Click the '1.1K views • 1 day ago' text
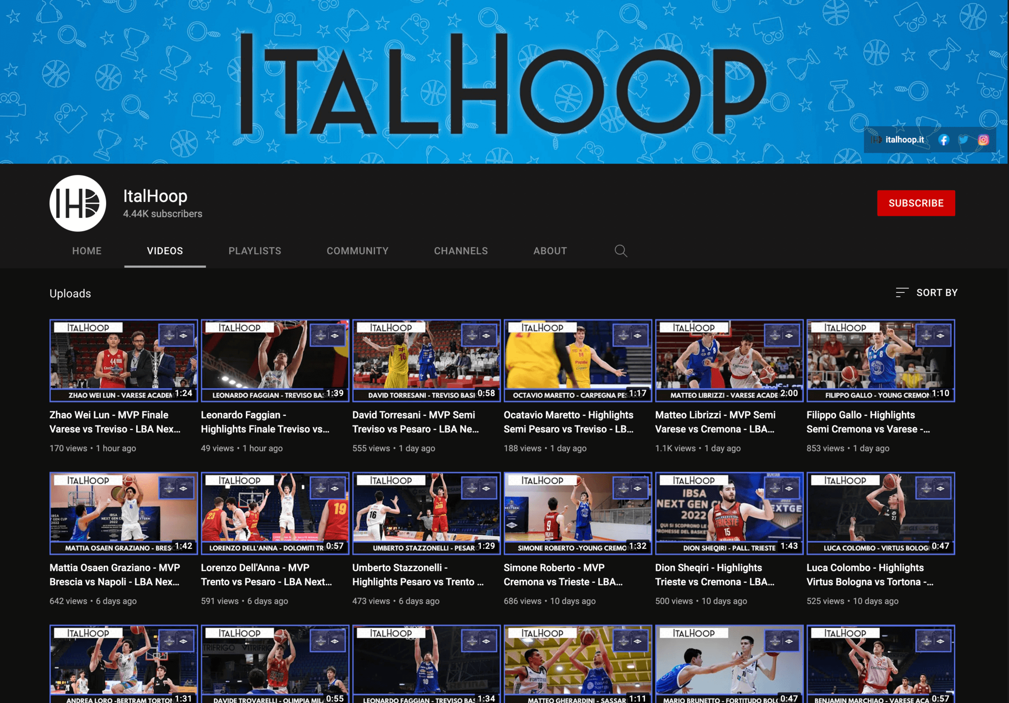Viewport: 1009px width, 703px height. (698, 448)
